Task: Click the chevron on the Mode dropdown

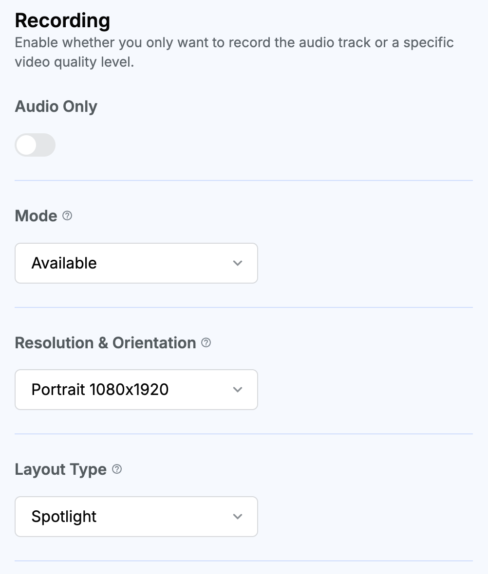Action: pos(238,263)
